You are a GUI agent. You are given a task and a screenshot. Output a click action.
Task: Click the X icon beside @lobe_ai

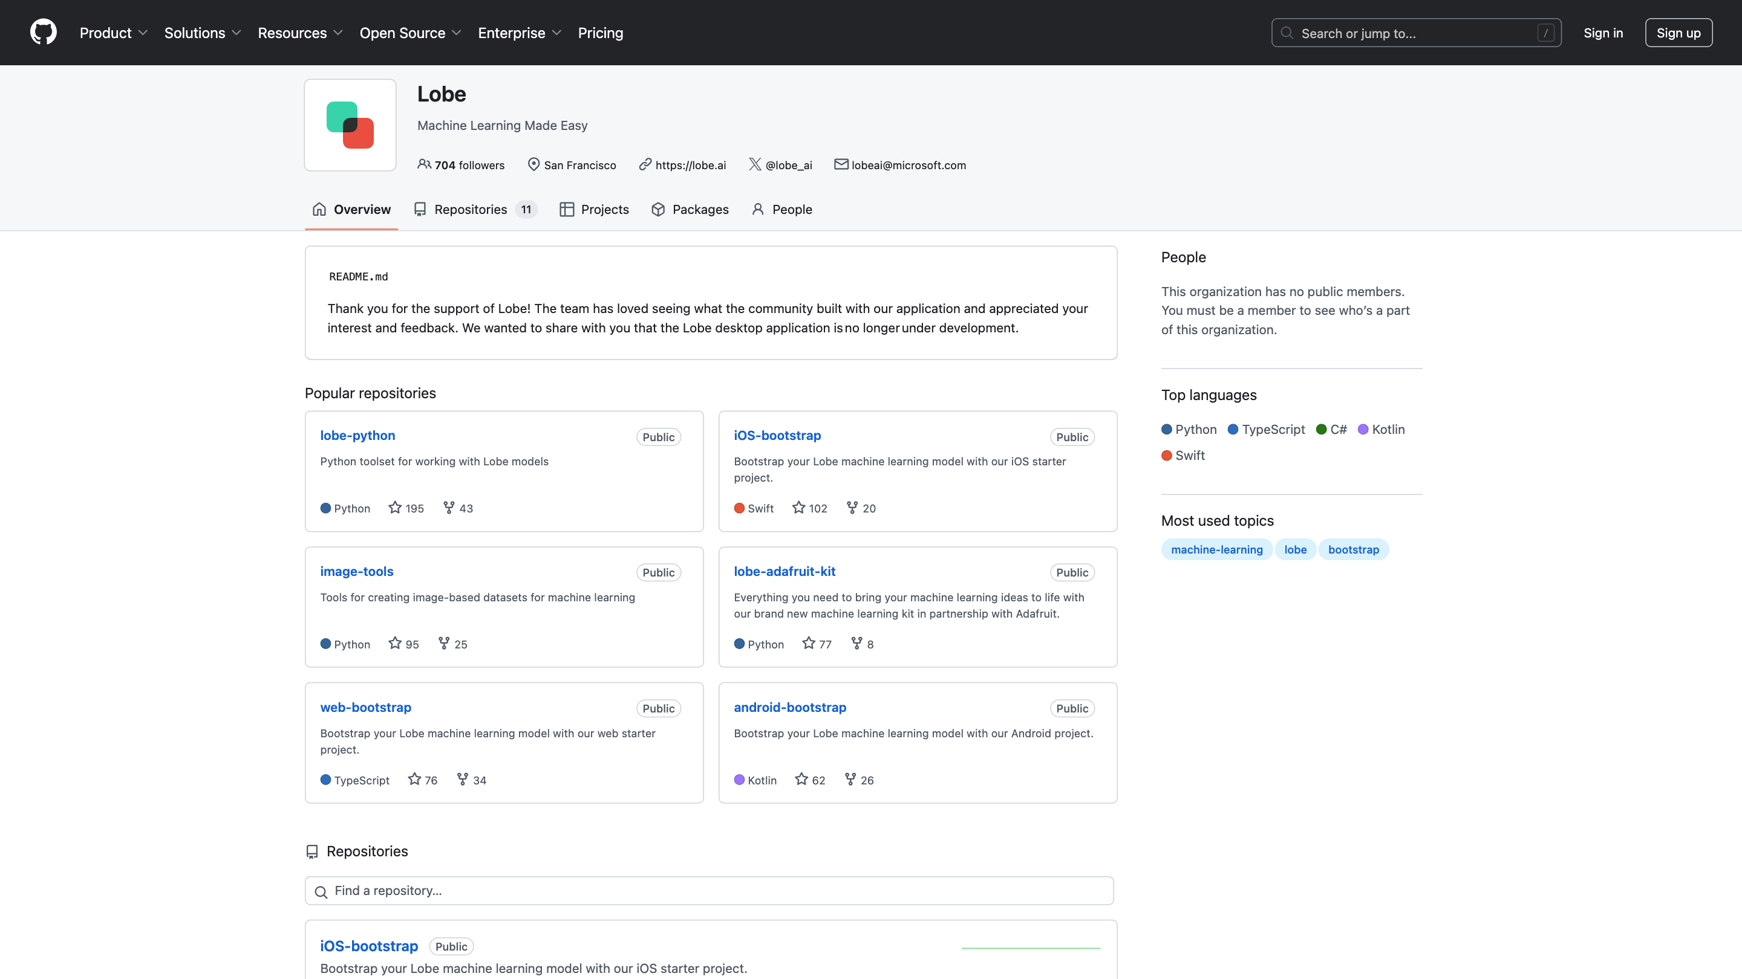point(755,164)
